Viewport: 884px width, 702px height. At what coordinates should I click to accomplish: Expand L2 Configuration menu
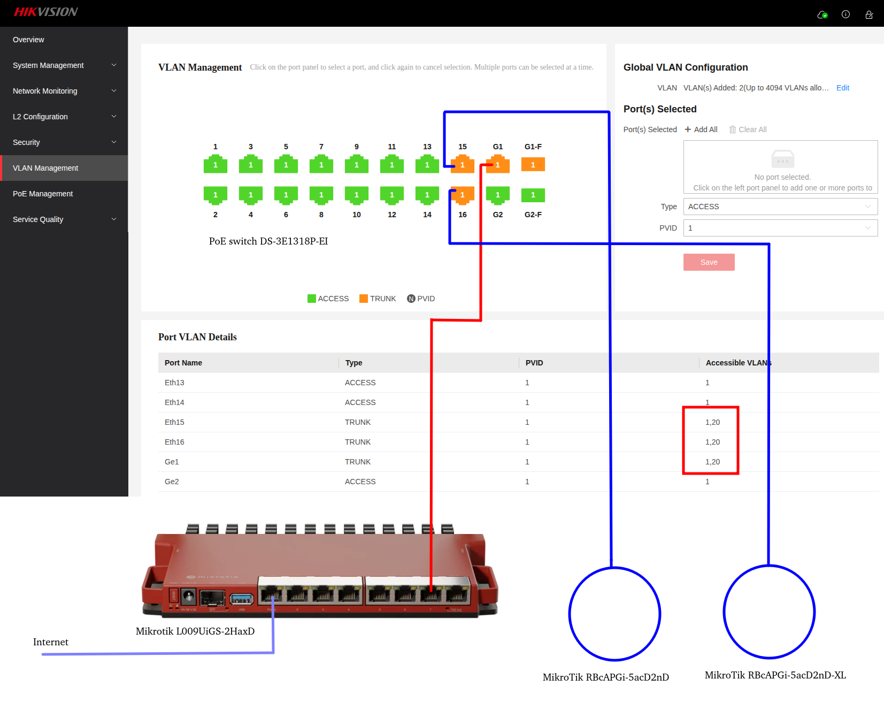click(64, 117)
